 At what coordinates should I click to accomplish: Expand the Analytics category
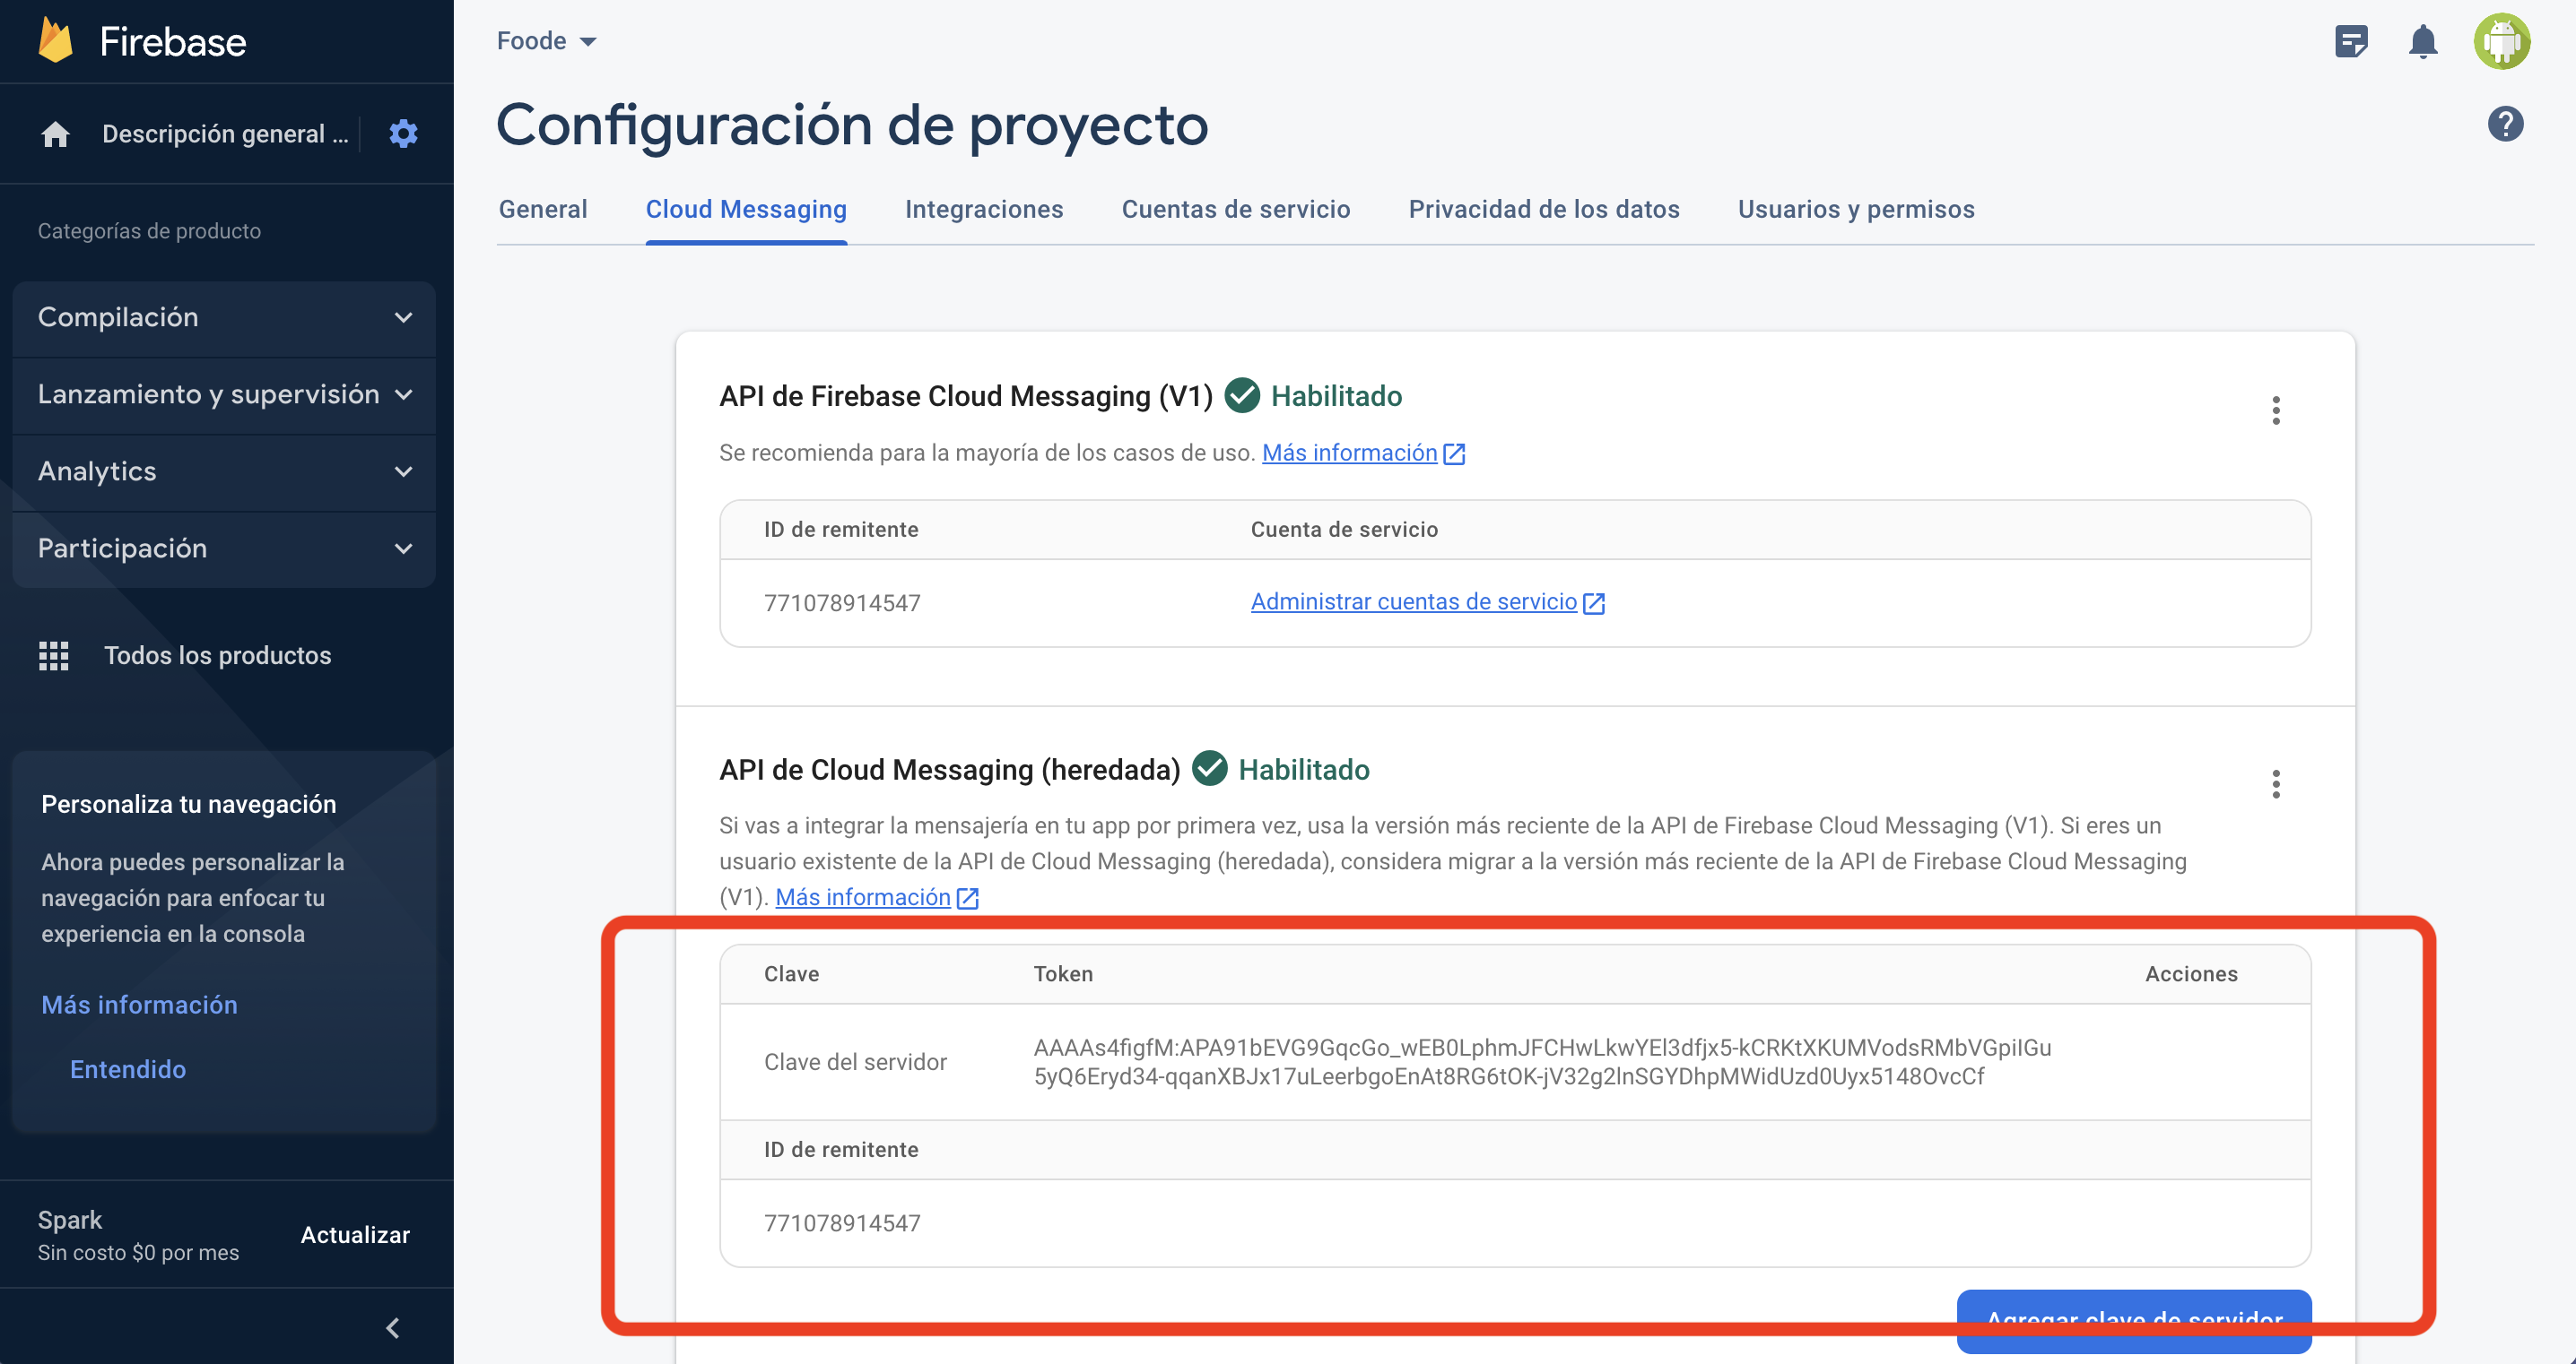[x=224, y=471]
